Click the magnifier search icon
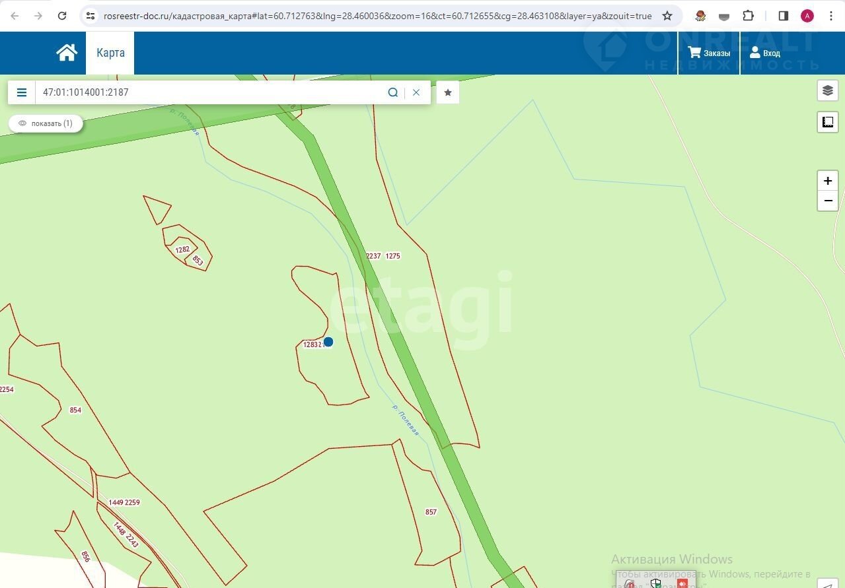 [393, 92]
